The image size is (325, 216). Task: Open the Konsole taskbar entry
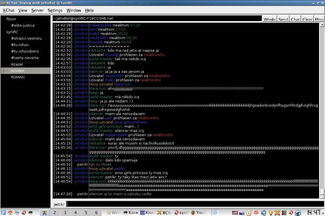[131, 212]
